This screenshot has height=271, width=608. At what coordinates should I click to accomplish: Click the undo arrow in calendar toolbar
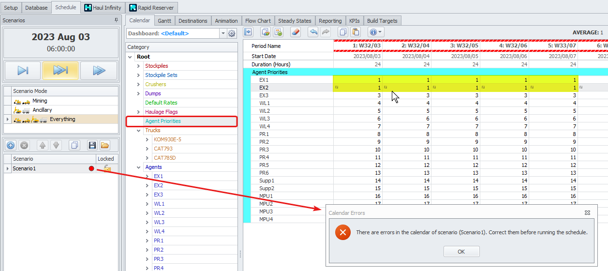tap(313, 32)
